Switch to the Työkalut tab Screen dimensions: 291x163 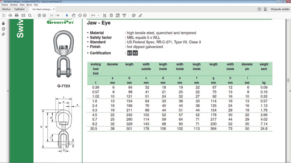coord(19,9)
